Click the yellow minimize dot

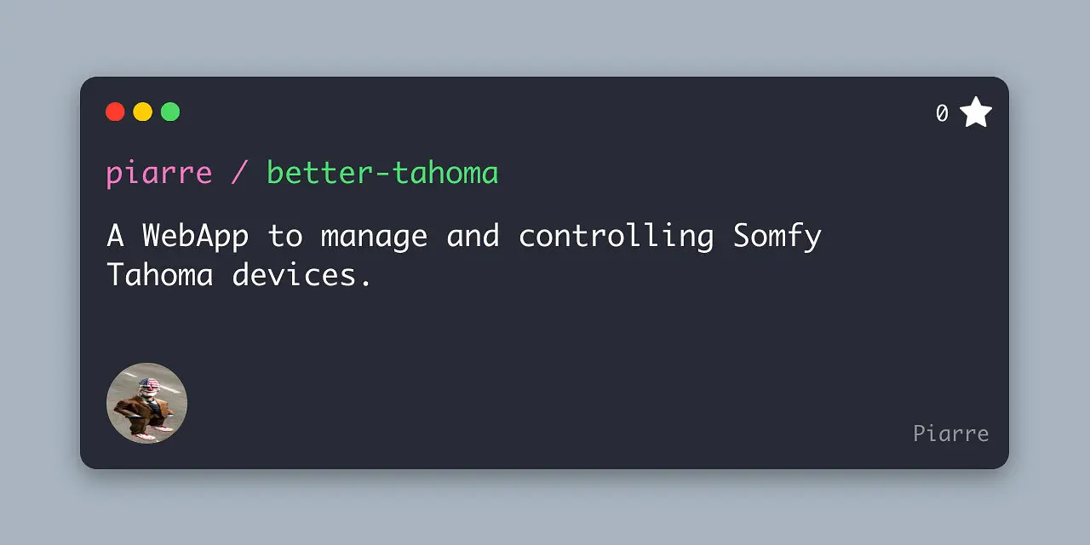(x=143, y=112)
